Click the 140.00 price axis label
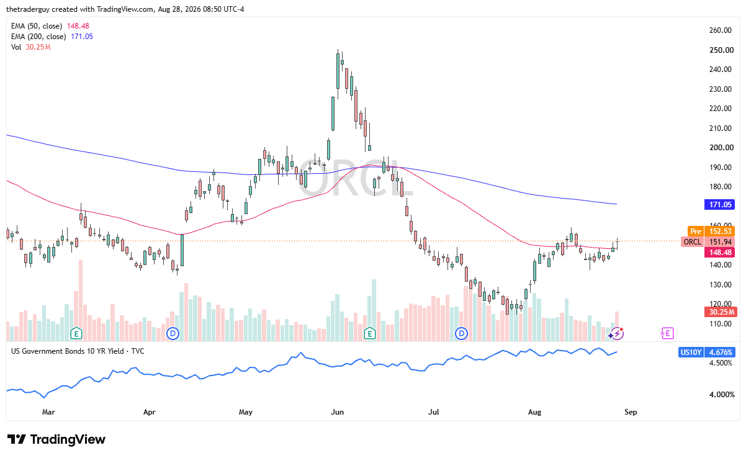 click(720, 265)
